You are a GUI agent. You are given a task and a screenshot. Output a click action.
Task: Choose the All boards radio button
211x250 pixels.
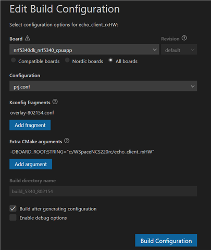pyautogui.click(x=110, y=60)
